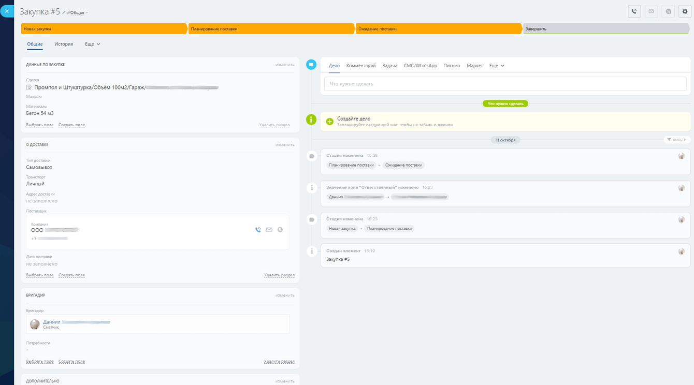Click the green plus icon next to Создайте дело
Screen dimensions: 694x385
[330, 122]
